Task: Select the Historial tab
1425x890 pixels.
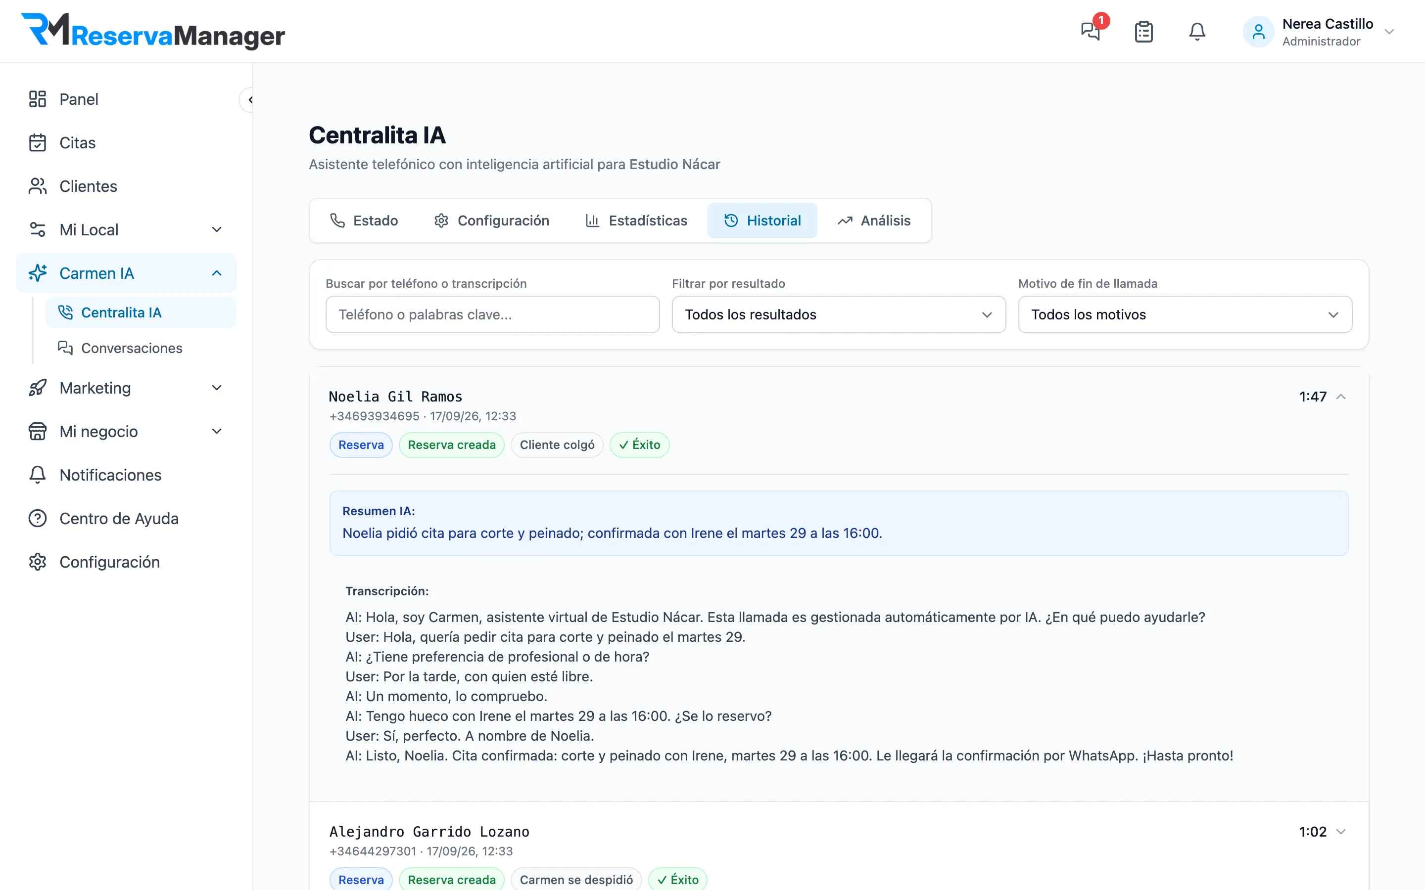Action: pyautogui.click(x=762, y=221)
